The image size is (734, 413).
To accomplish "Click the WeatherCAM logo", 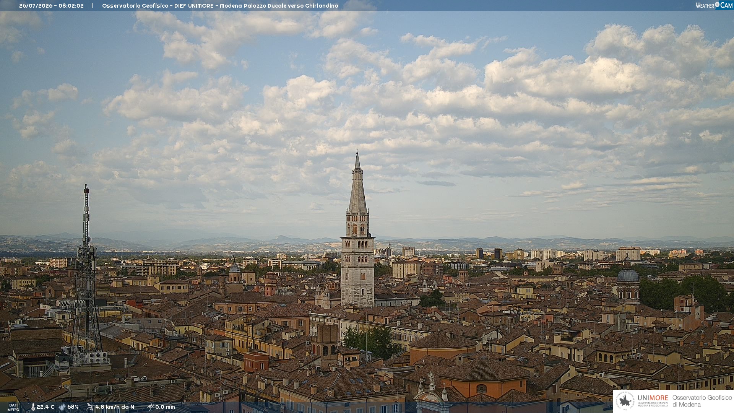I will (x=714, y=5).
